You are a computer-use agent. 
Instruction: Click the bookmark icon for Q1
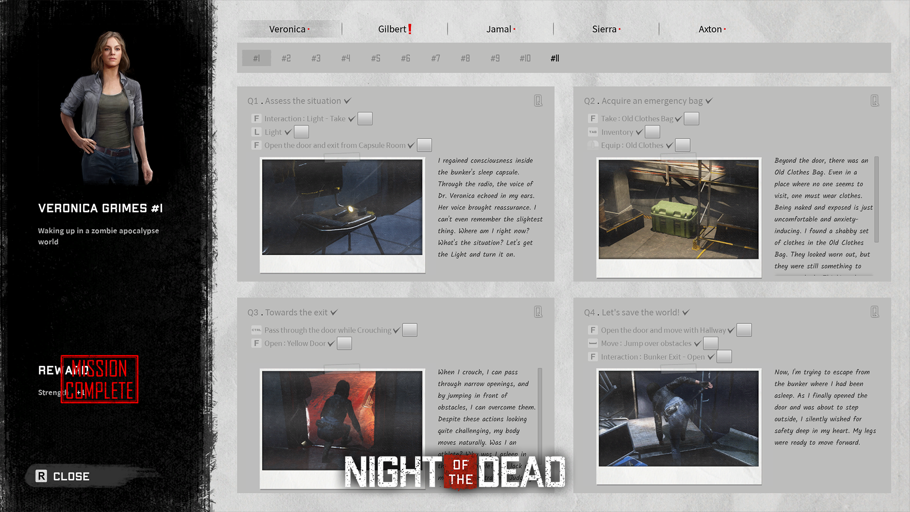(x=538, y=101)
